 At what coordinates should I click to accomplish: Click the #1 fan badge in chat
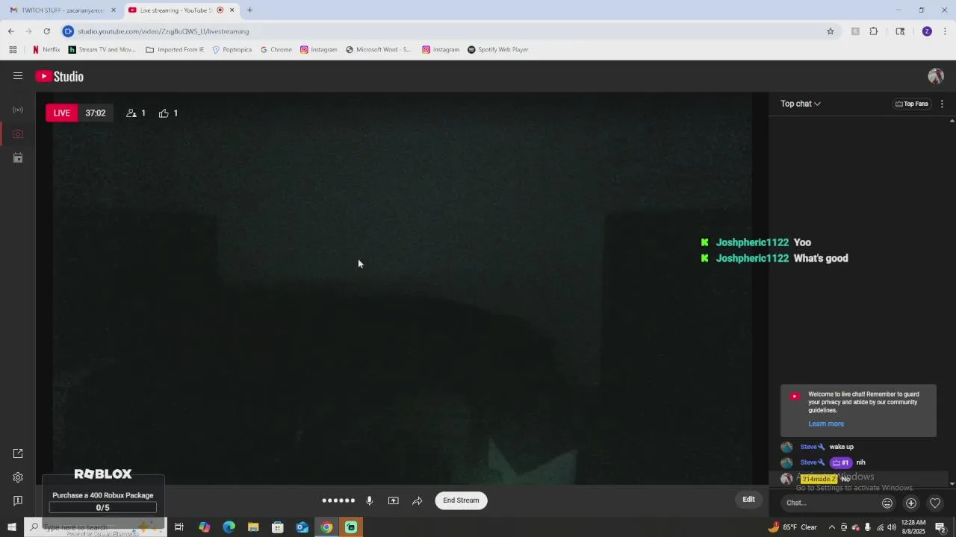click(x=840, y=462)
